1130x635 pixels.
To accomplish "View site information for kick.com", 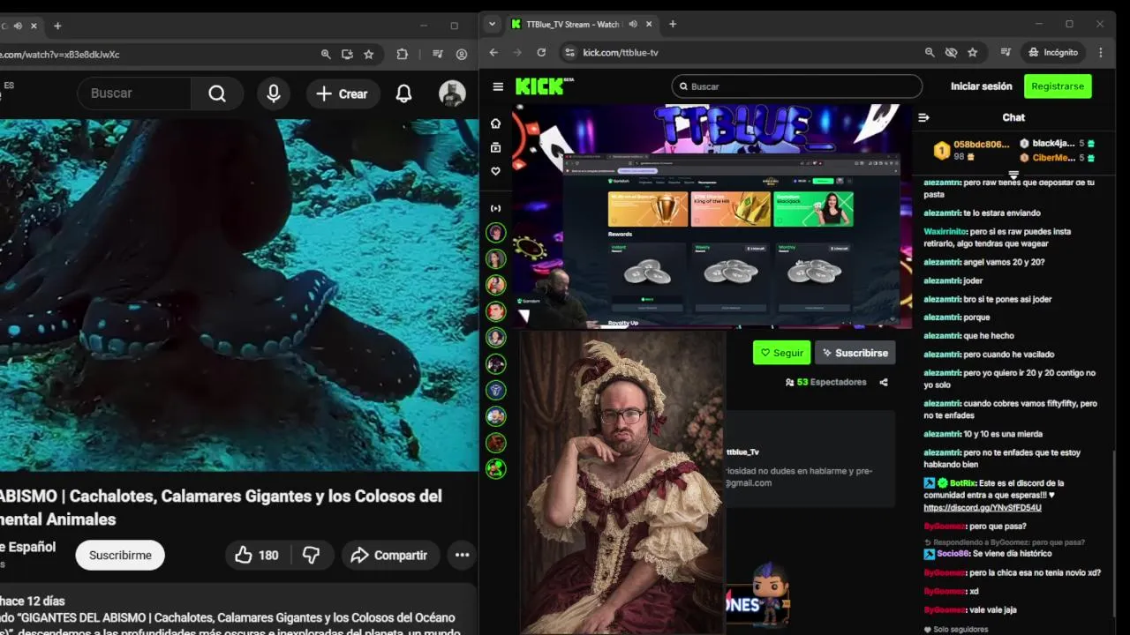I will pyautogui.click(x=569, y=52).
